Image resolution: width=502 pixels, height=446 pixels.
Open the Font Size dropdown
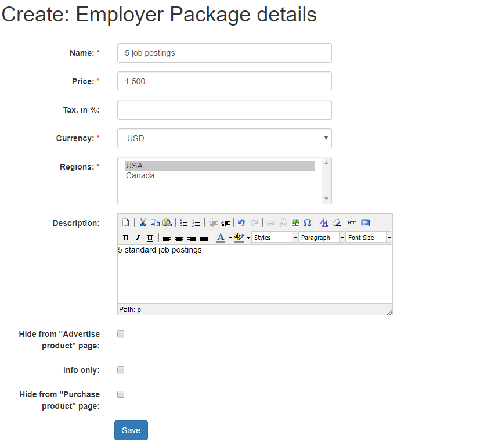369,238
